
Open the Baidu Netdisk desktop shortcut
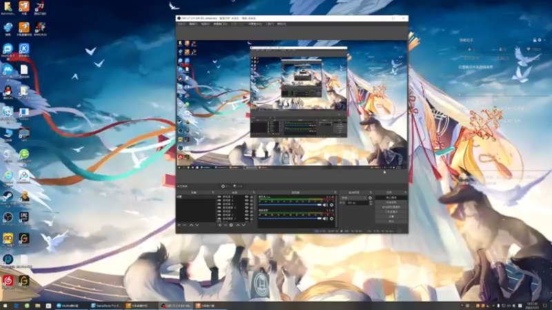click(24, 176)
